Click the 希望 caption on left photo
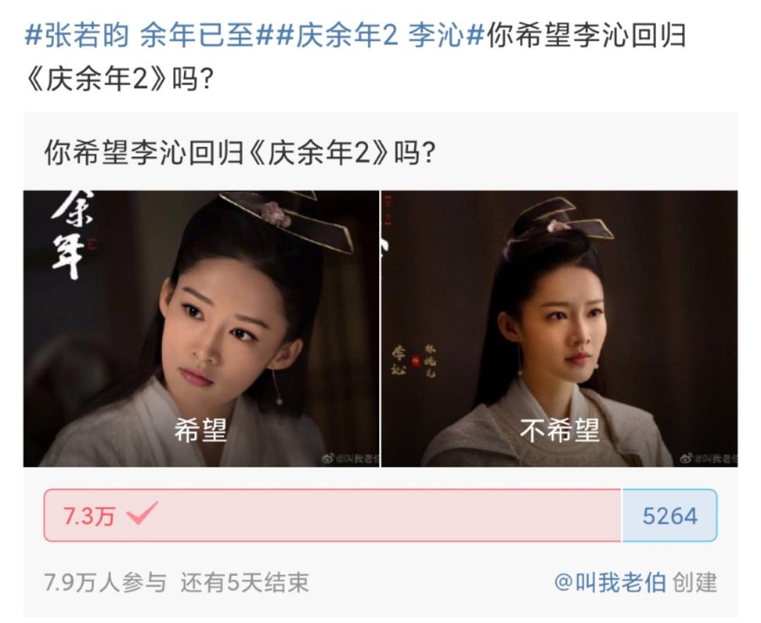761x623 pixels. coord(200,431)
